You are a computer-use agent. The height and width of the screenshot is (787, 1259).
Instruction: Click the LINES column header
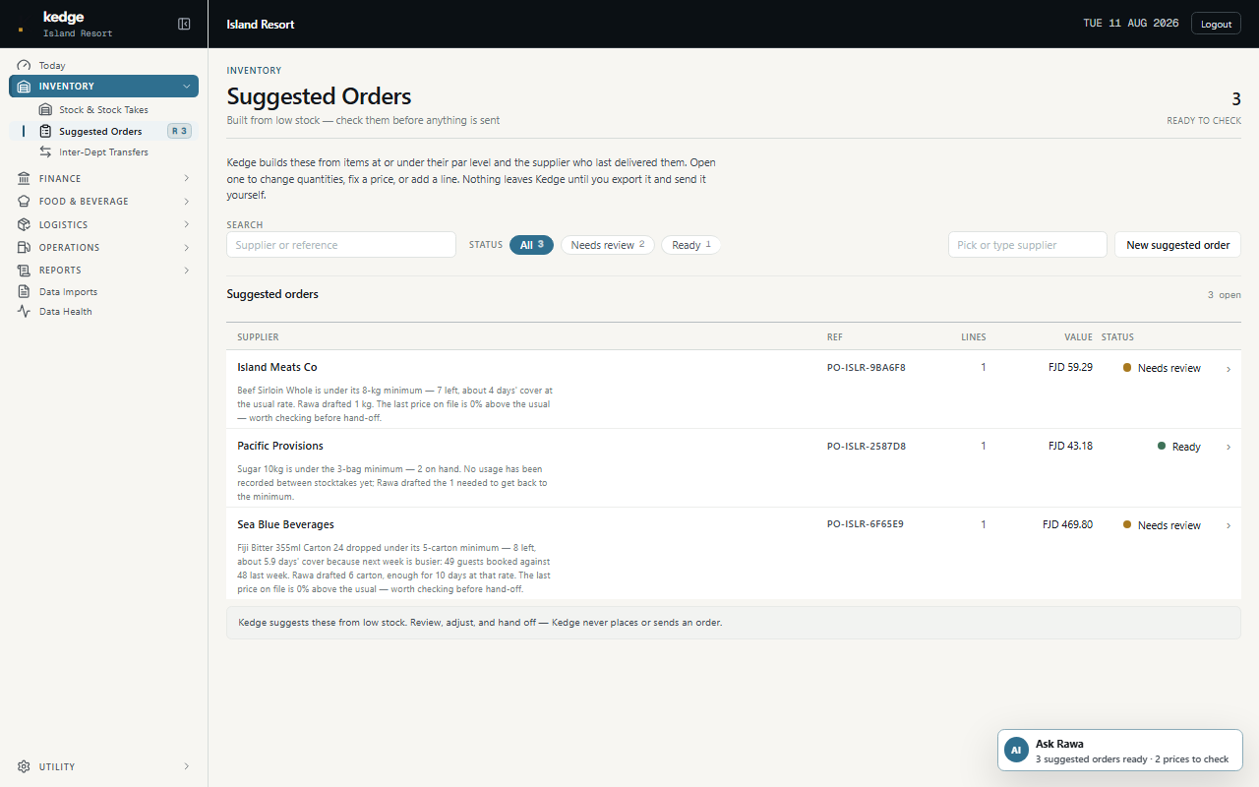pyautogui.click(x=974, y=337)
